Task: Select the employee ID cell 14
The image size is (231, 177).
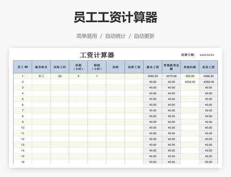Action: tap(23, 151)
